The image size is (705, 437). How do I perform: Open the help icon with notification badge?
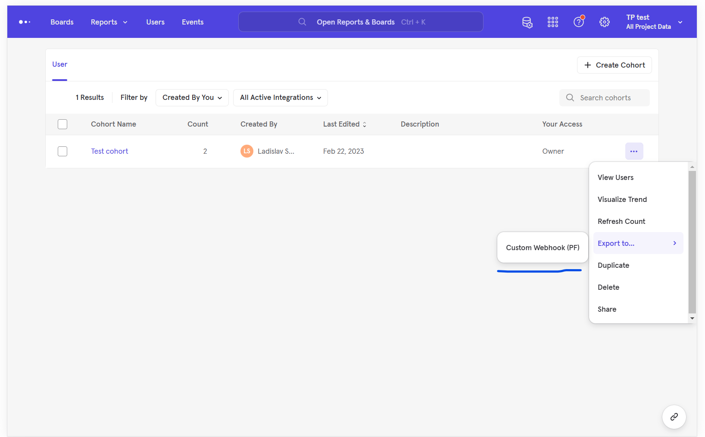[x=578, y=22]
